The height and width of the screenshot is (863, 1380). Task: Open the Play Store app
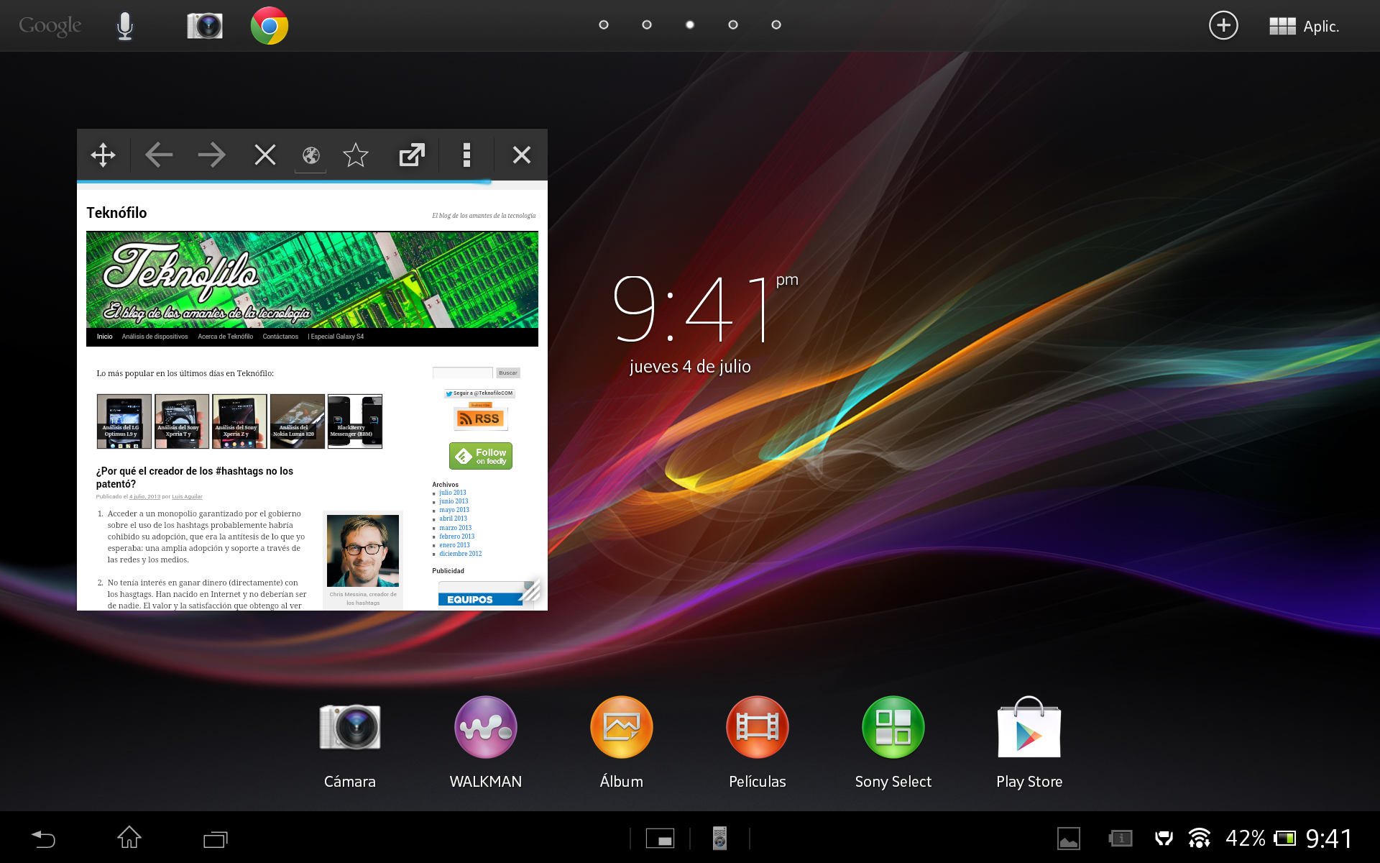click(1029, 728)
